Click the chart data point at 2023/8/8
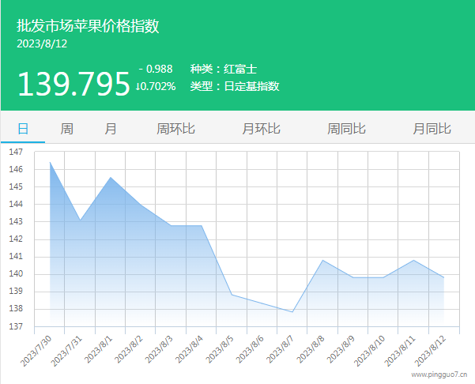475x384 pixels. point(322,260)
